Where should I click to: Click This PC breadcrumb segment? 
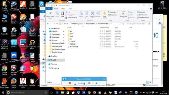66,24
